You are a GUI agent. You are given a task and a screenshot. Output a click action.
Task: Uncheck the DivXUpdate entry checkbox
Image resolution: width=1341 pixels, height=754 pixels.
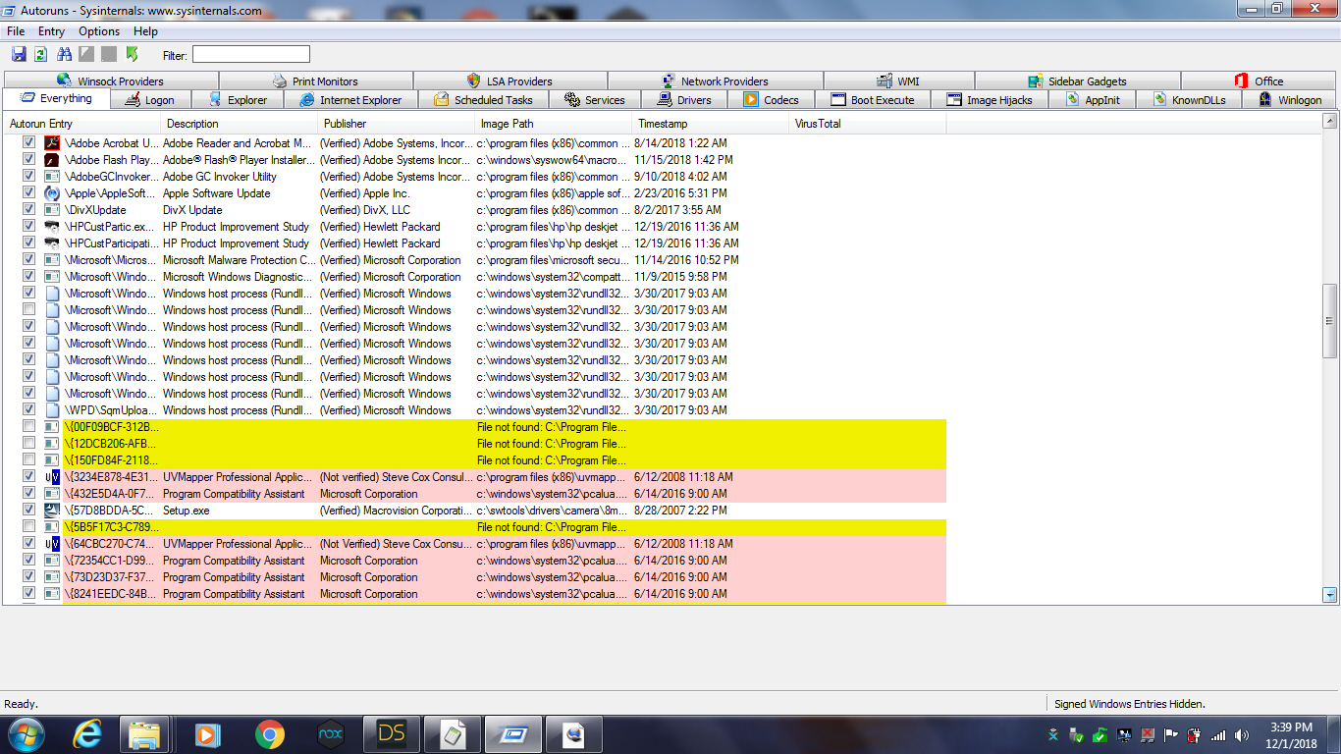[28, 210]
